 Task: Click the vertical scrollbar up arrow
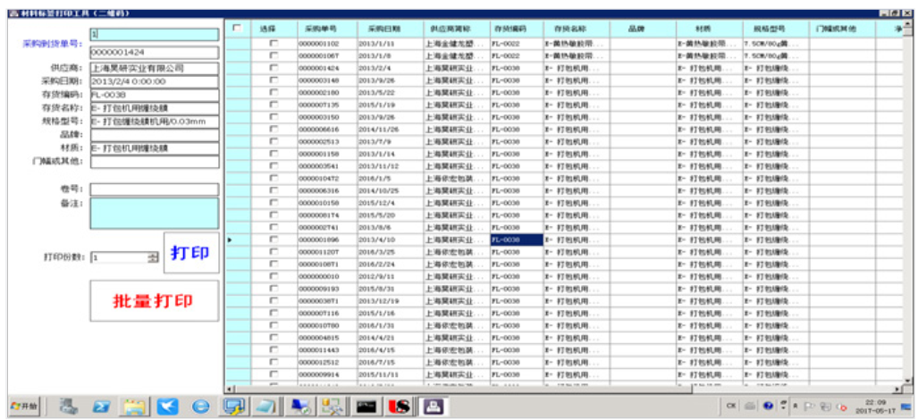pos(907,24)
